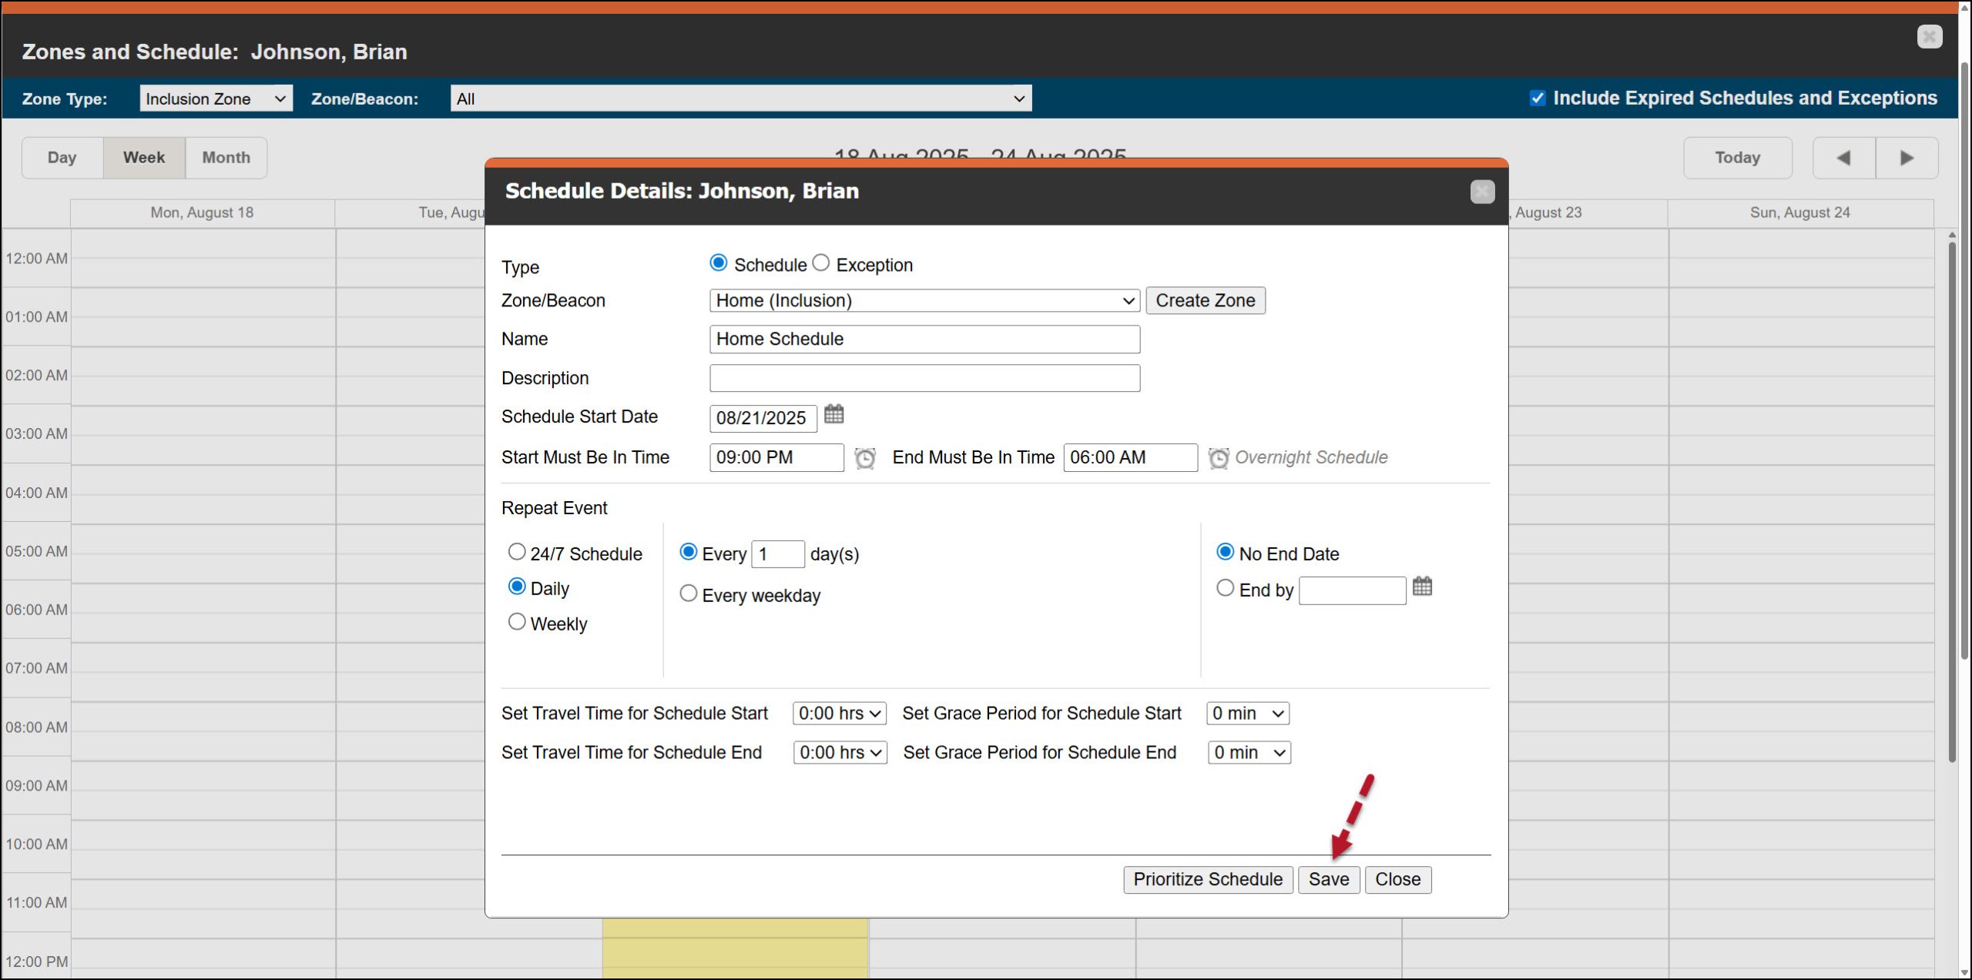
Task: Select the Exception type radio button
Action: [x=821, y=263]
